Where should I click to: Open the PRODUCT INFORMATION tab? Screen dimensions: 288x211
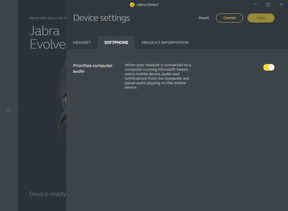165,43
